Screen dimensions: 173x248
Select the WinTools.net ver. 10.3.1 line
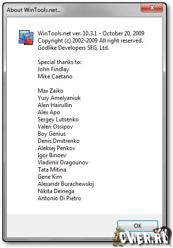pos(91,33)
